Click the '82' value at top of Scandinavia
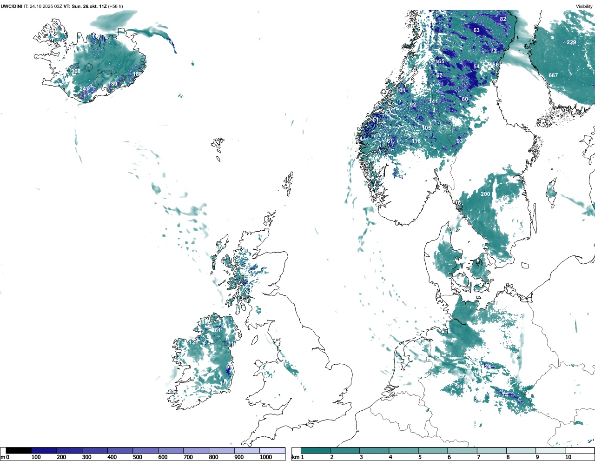The image size is (595, 461). point(503,19)
